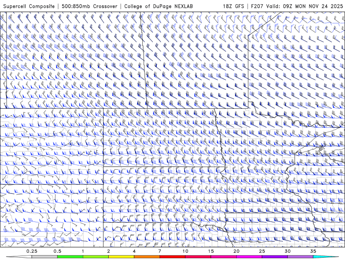This screenshot has height=259, width=345.
Task: Click the orange colorbar segment between 4 and 7
Action: point(147,257)
